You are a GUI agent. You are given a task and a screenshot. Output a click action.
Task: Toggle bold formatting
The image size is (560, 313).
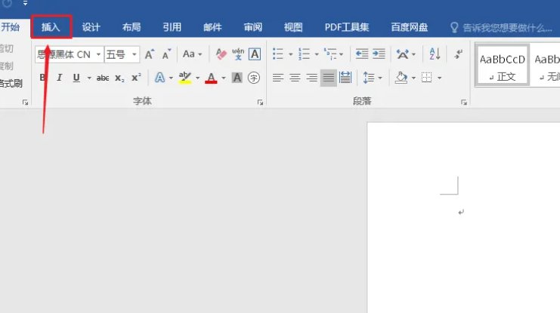pyautogui.click(x=43, y=78)
